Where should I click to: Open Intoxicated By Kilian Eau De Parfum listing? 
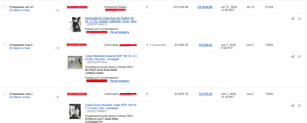(111, 20)
